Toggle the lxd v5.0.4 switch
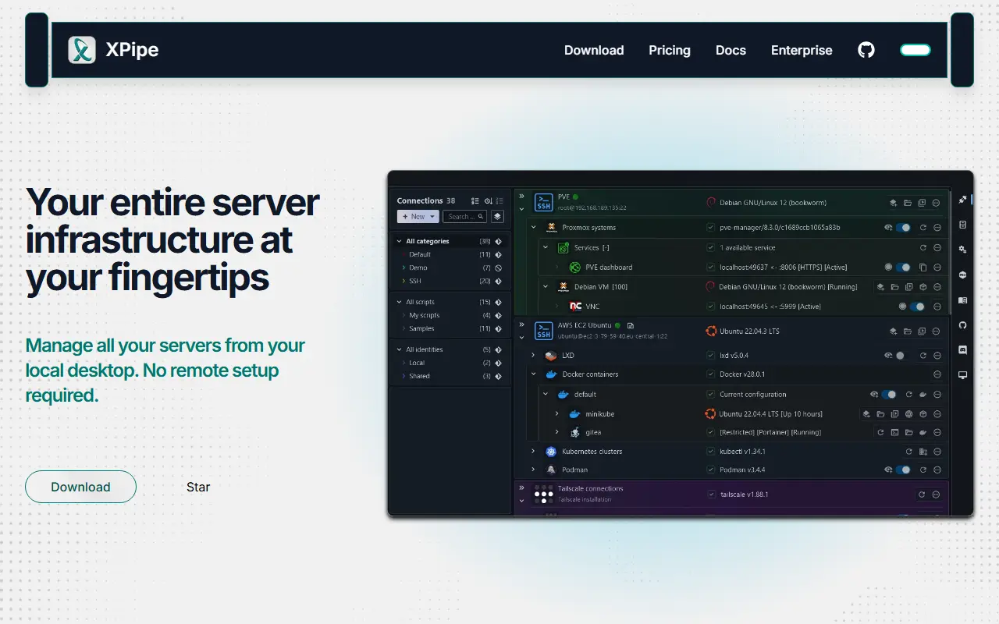 903,356
